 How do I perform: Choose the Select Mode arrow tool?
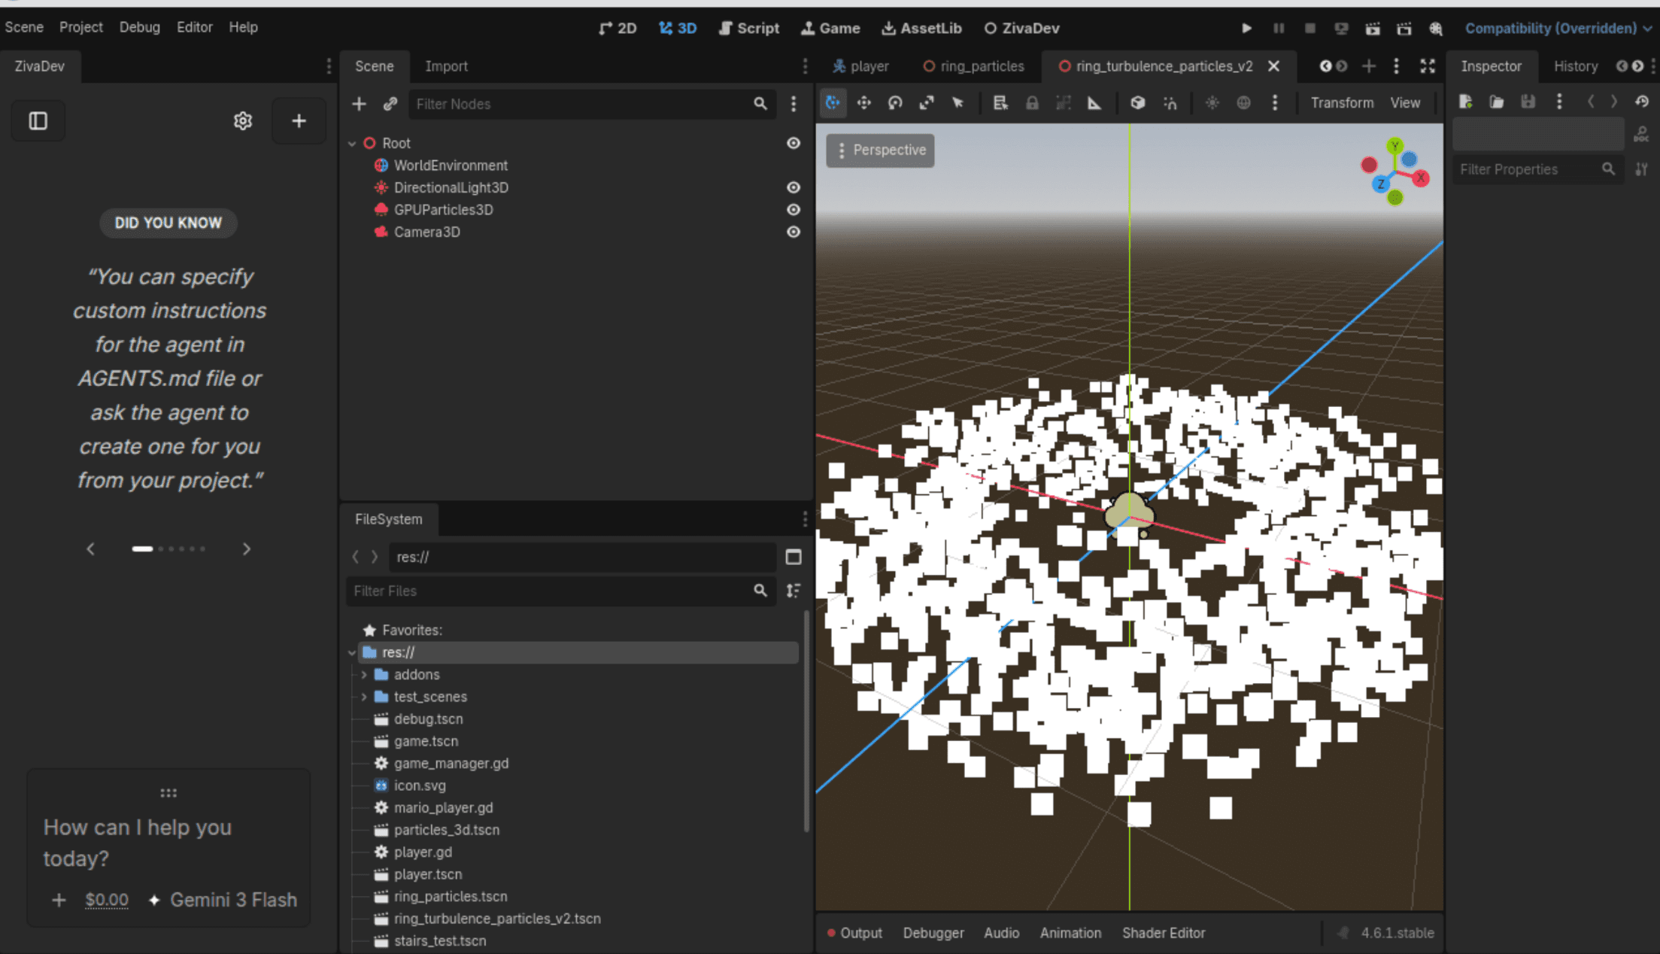(x=958, y=103)
